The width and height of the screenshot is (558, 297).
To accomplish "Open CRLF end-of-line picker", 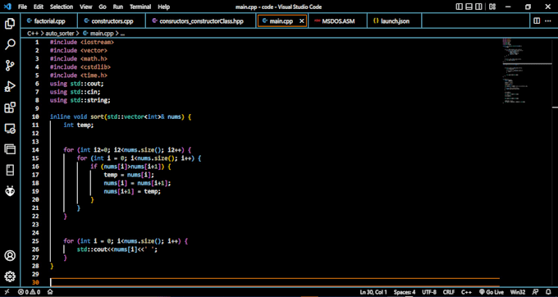I will (449, 292).
